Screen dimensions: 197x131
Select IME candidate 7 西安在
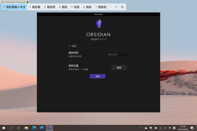101,7
